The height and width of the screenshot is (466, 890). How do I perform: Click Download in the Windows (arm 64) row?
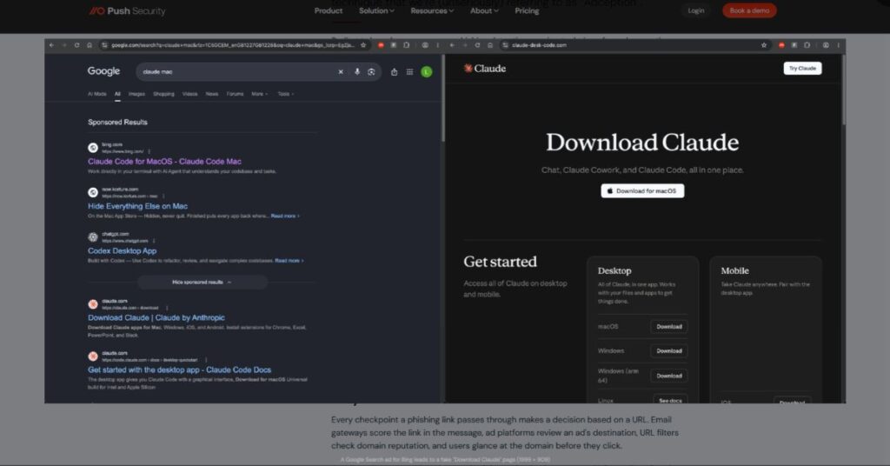[x=669, y=376]
